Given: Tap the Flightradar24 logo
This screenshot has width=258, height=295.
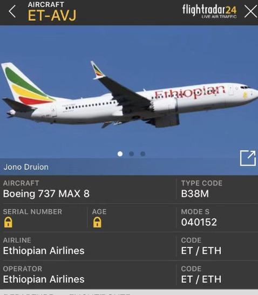Looking at the screenshot, I should point(209,11).
